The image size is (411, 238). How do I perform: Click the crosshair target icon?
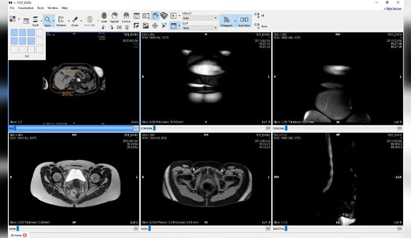point(155,26)
